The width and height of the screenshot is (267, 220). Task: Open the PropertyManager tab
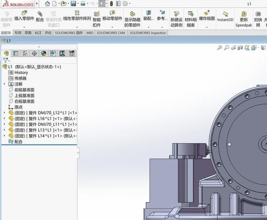pos(16,54)
